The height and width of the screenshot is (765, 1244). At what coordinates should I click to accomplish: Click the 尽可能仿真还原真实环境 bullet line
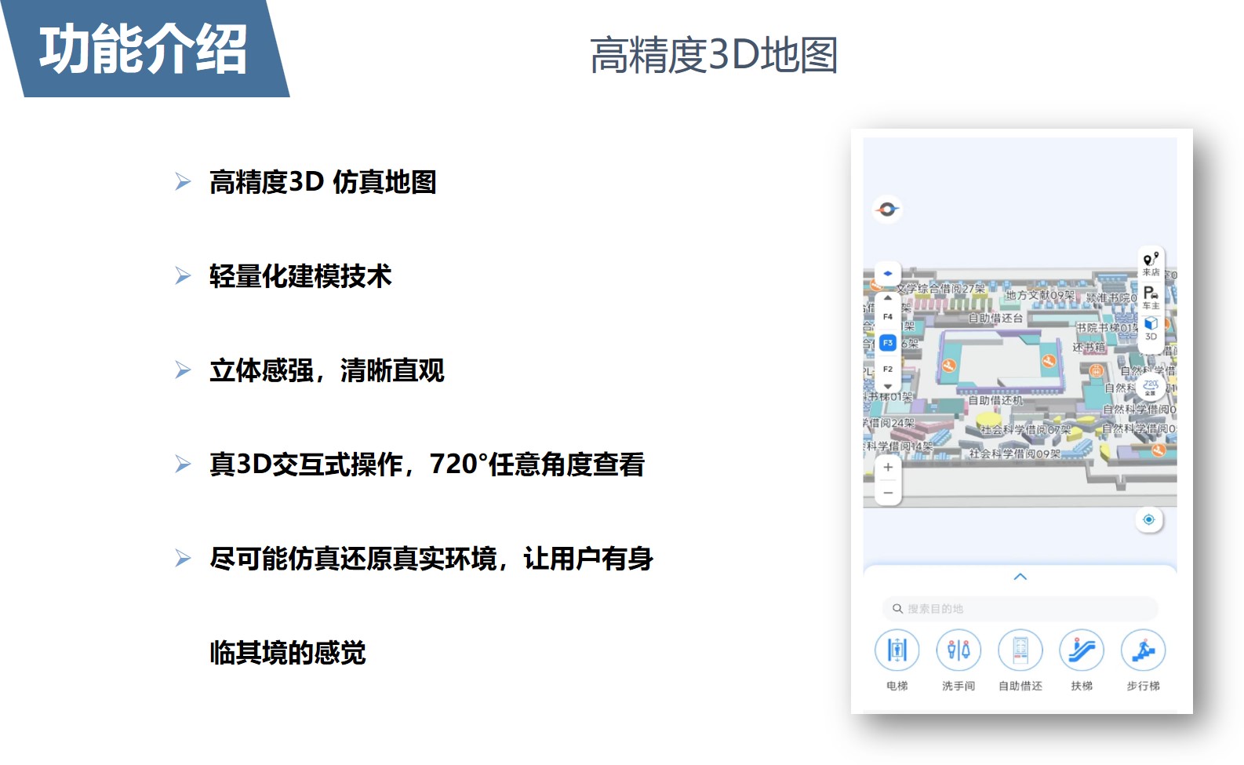pyautogui.click(x=431, y=559)
